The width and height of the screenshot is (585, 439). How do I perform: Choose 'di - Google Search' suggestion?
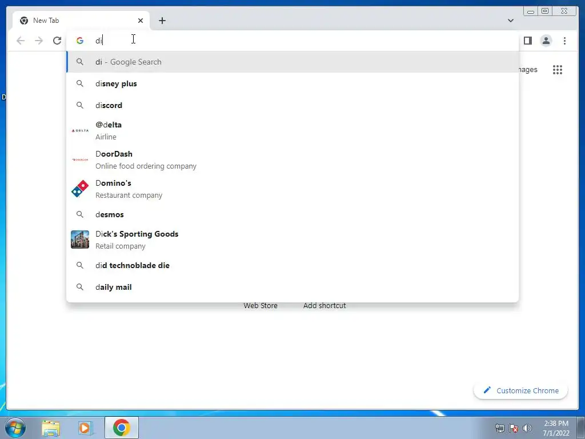pos(292,62)
